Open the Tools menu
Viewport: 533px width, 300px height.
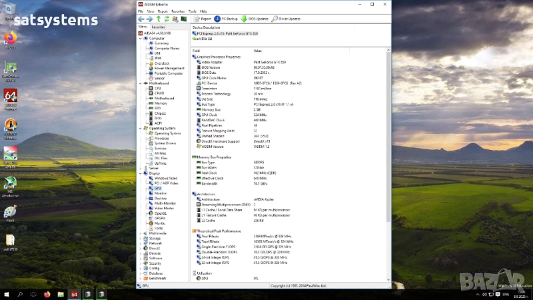click(192, 11)
